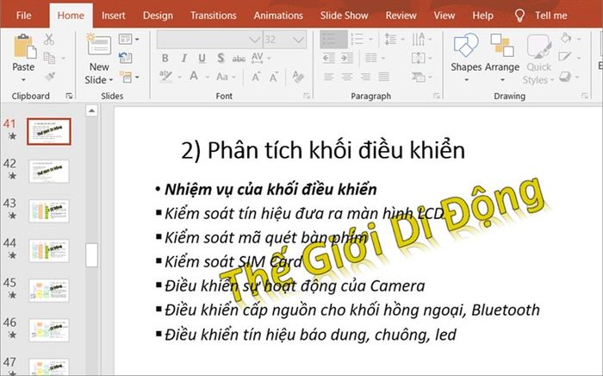Screen dimensions: 603x376
Task: Select slide 44 thumbnail
Action: (x=49, y=251)
